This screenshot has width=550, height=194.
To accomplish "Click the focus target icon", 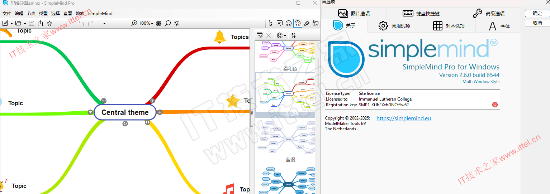I will tap(158, 23).
